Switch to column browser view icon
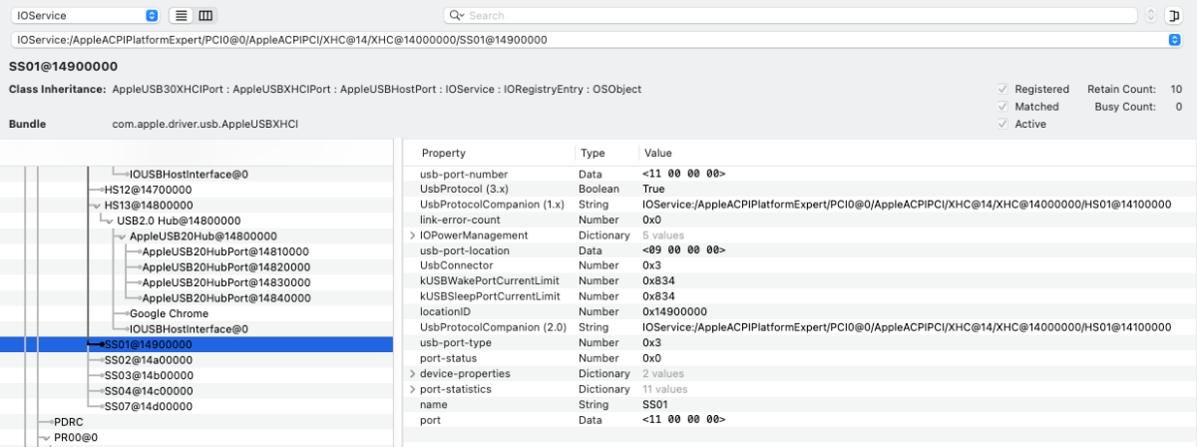The image size is (1197, 447). point(205,16)
